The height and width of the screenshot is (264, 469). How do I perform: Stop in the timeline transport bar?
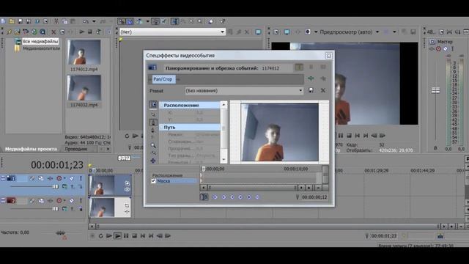[x=135, y=236]
